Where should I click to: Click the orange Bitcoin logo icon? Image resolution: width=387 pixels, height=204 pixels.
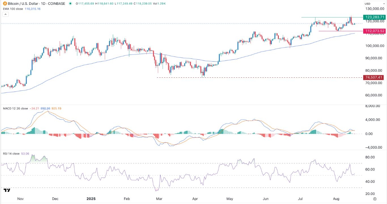point(3,4)
